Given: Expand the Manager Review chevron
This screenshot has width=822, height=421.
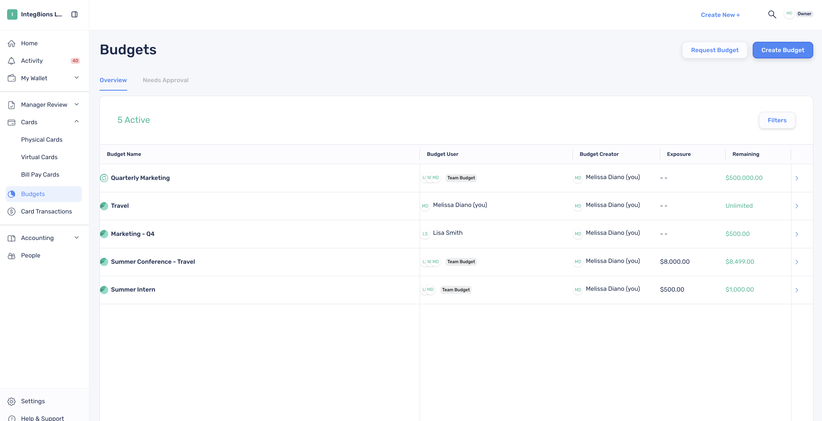Looking at the screenshot, I should point(77,104).
